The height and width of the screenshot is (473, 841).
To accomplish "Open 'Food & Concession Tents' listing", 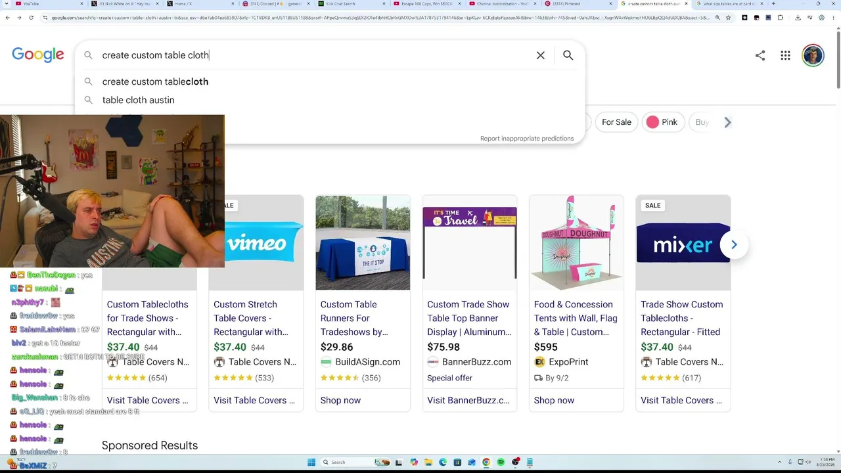I will pos(576,318).
